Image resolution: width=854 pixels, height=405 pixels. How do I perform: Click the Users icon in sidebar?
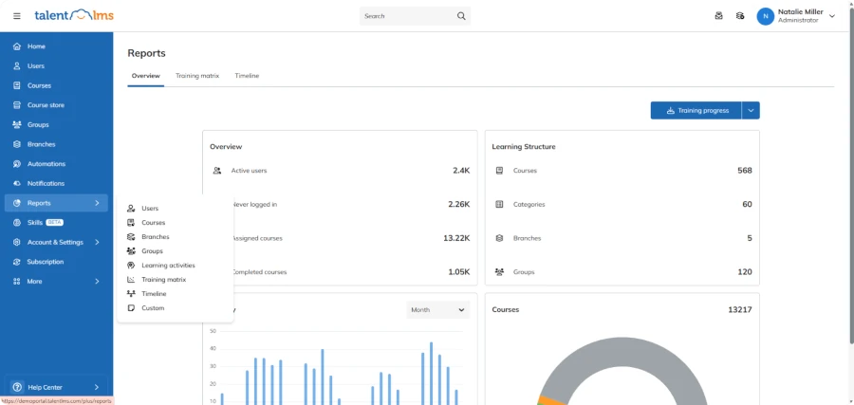coord(17,65)
